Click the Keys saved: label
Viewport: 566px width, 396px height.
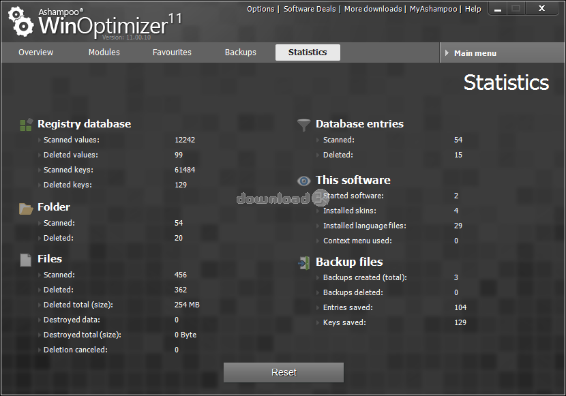click(x=344, y=323)
